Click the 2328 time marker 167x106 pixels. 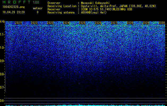point(130,23)
